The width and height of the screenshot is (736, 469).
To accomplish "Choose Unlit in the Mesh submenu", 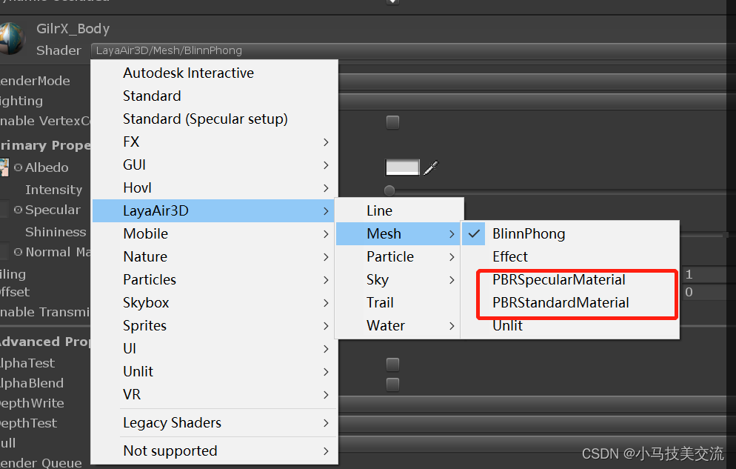I will [x=570, y=326].
